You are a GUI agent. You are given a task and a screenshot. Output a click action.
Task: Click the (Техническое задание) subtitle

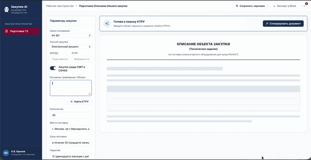coord(203,49)
